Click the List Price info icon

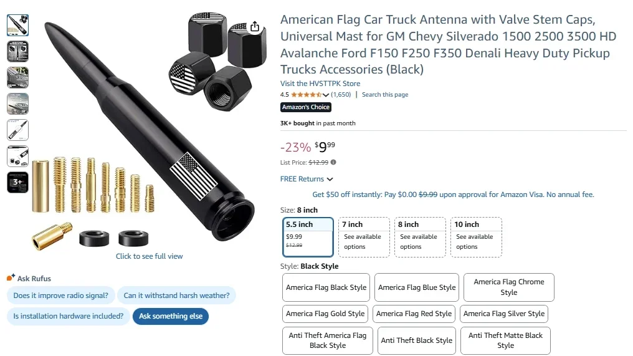click(333, 162)
